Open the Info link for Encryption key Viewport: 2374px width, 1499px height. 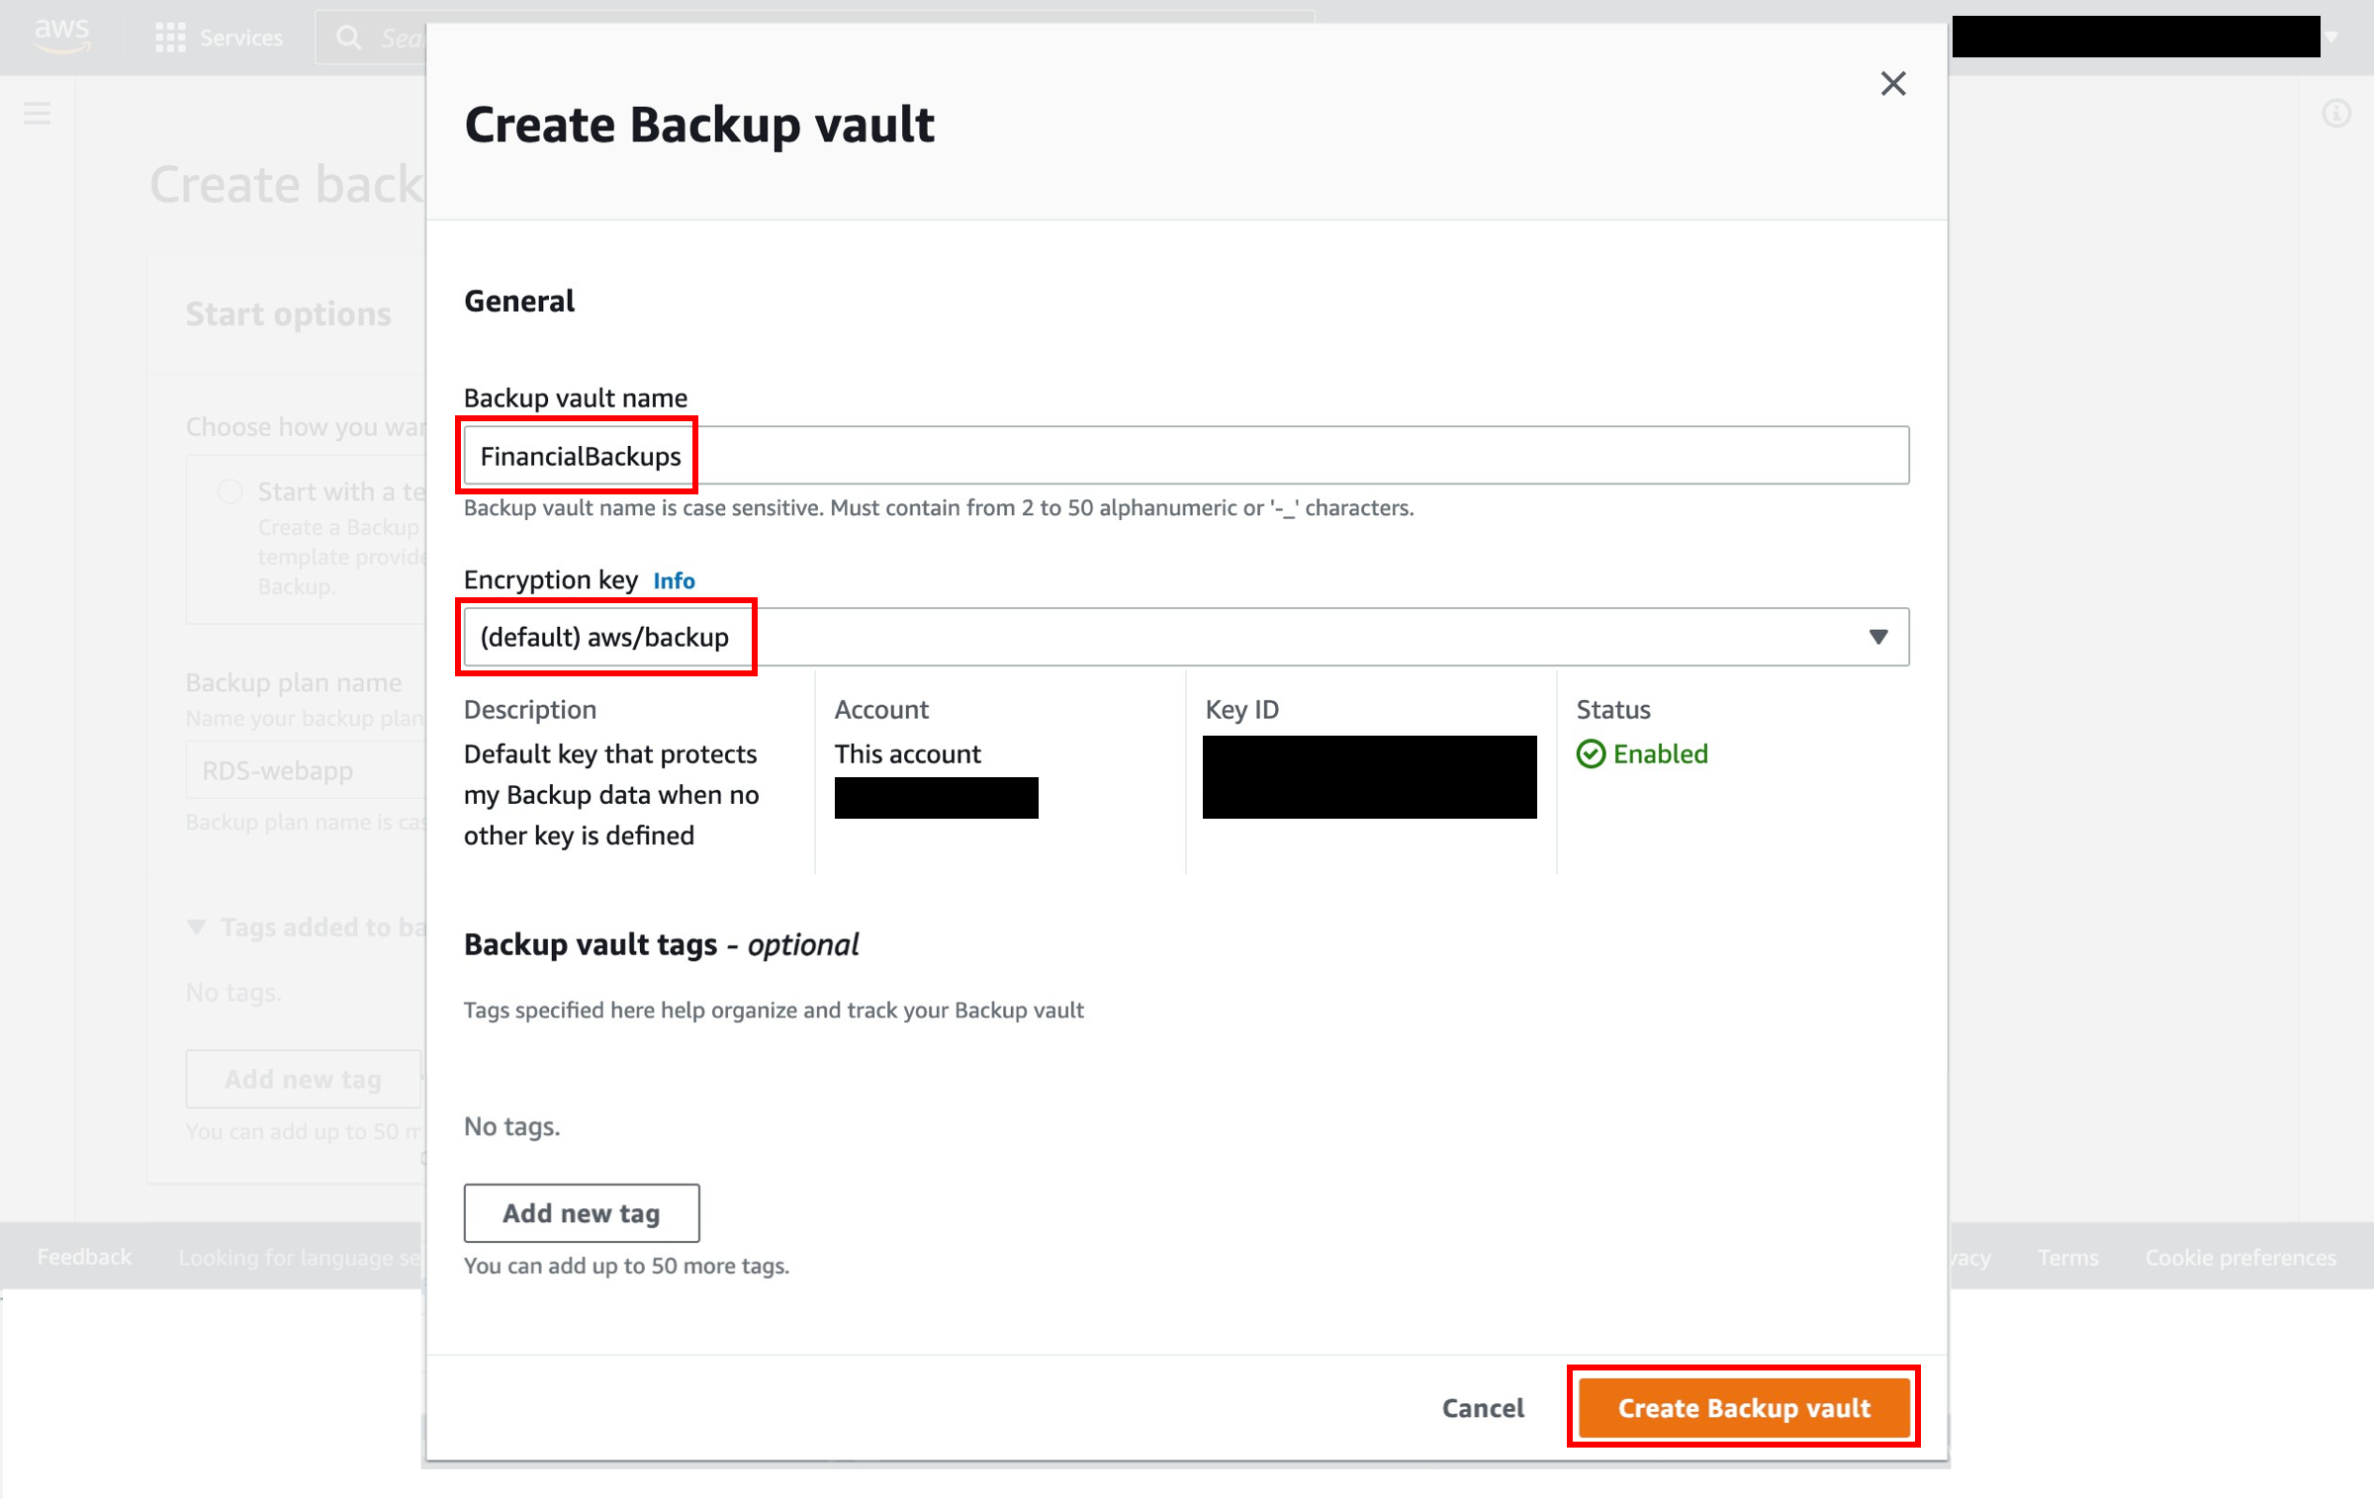(674, 580)
